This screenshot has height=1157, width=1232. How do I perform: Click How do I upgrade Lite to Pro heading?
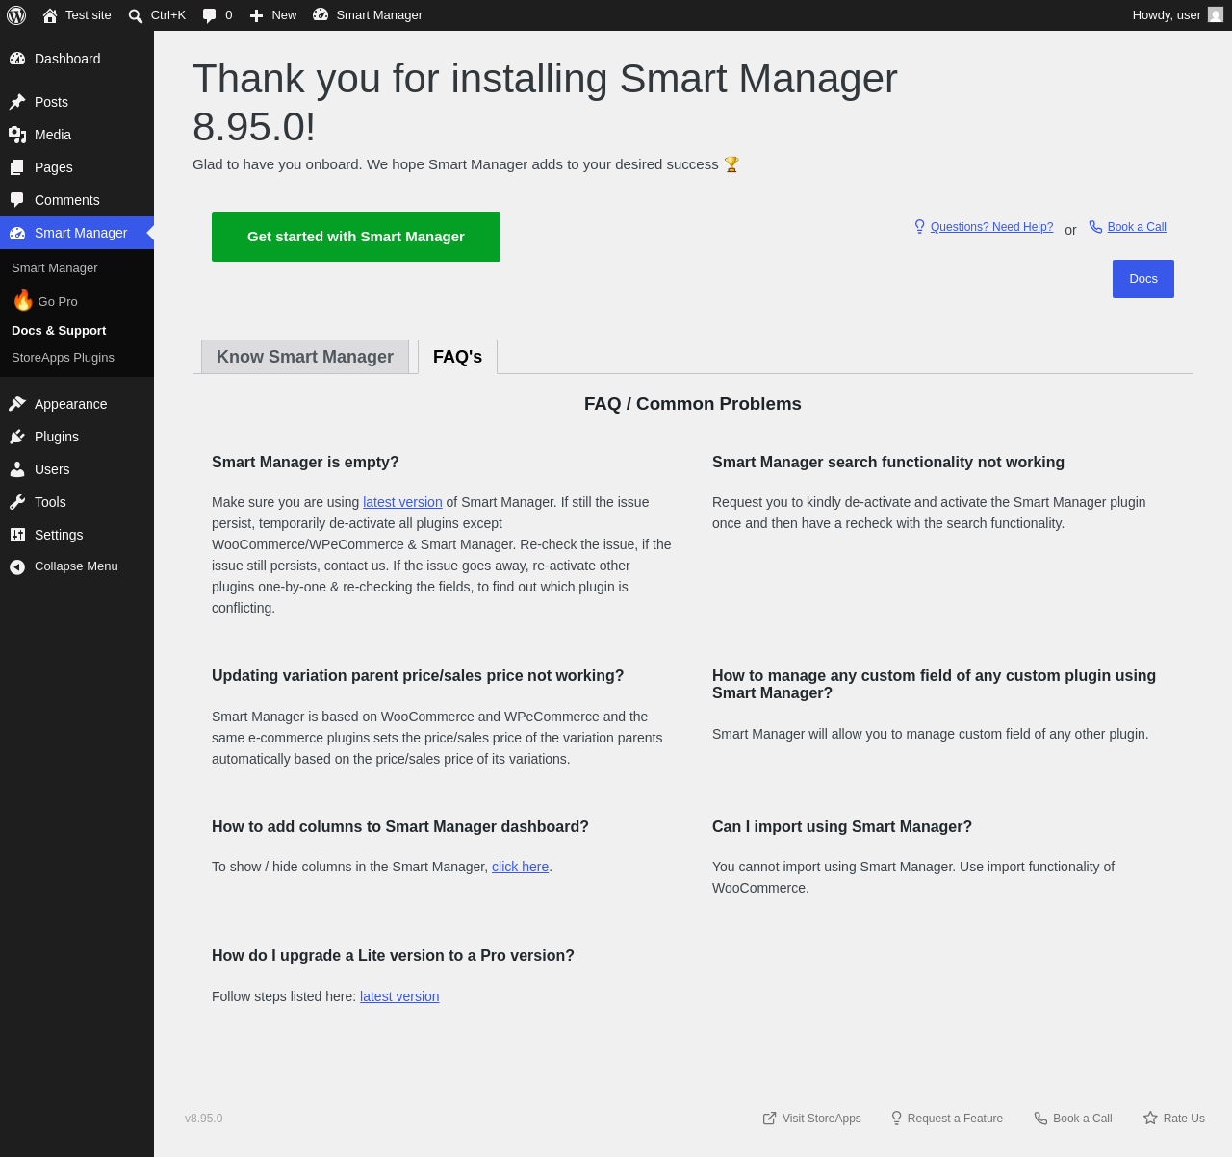[x=393, y=956]
